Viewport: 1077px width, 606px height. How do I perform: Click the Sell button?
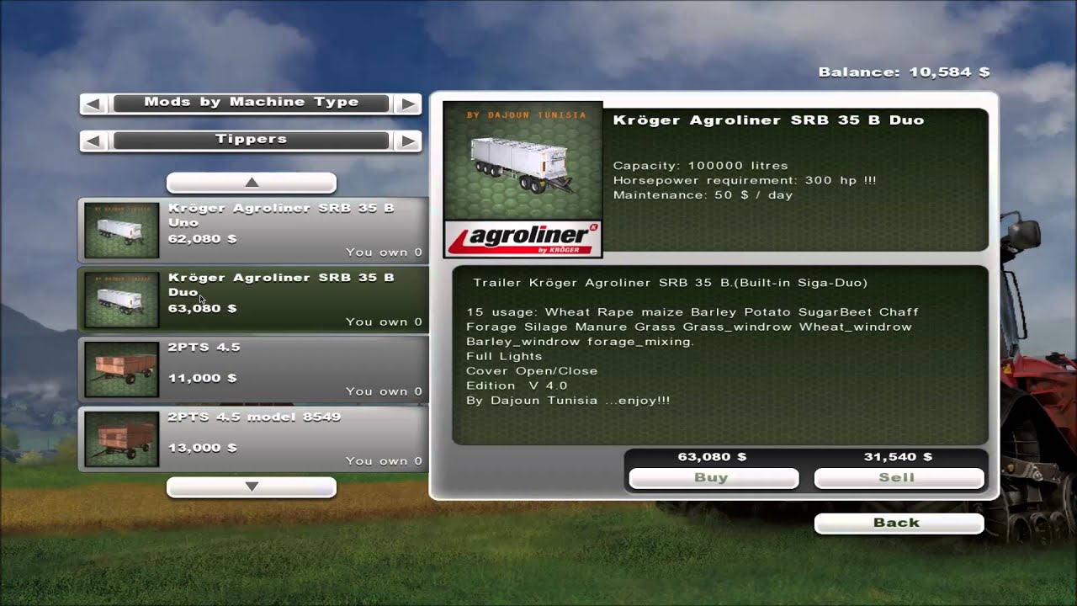point(899,478)
